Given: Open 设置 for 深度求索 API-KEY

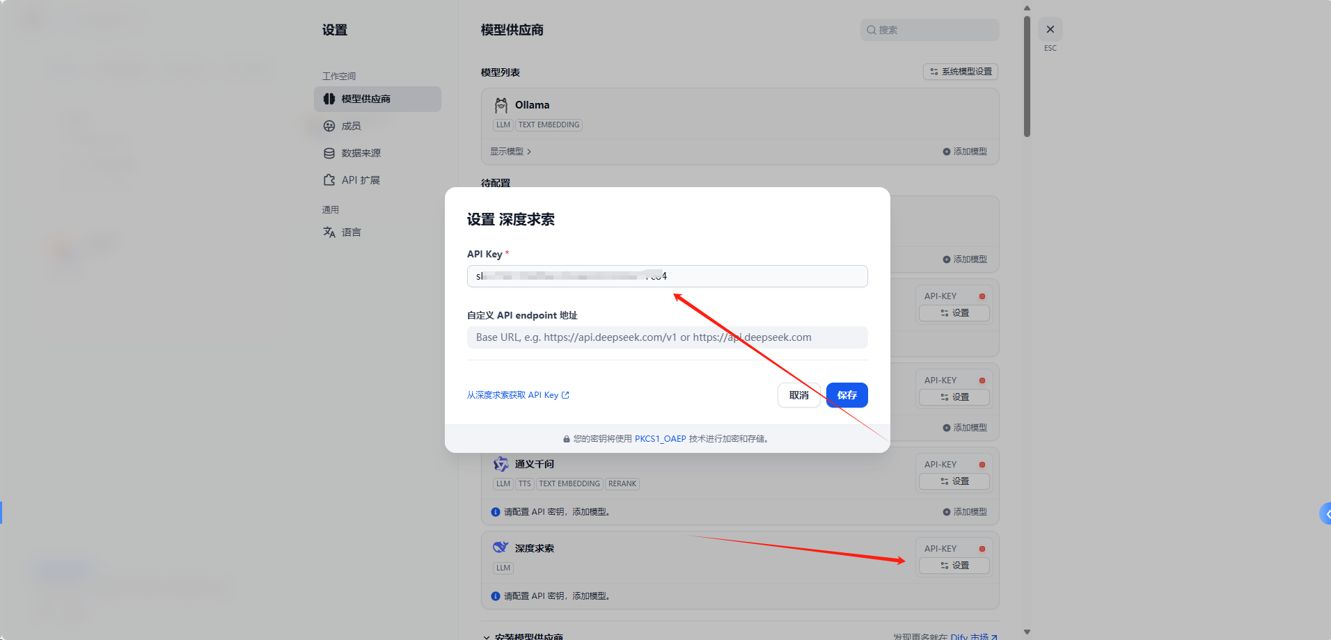Looking at the screenshot, I should (x=954, y=566).
